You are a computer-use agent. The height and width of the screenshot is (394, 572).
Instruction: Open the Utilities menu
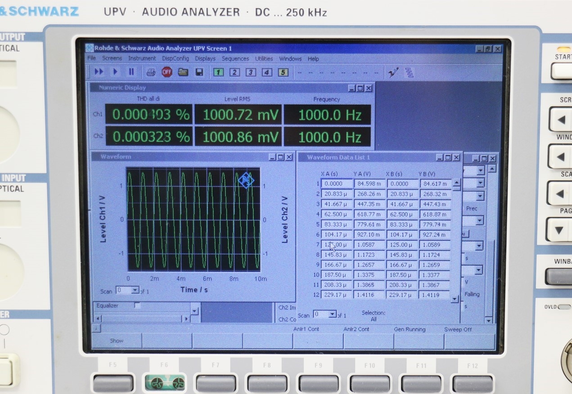click(264, 58)
